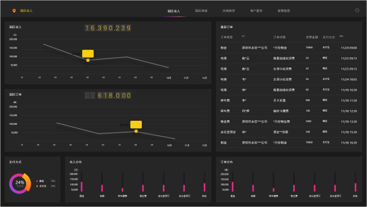Viewport: 367px width, 207px height.
Task: Click the orange location pin icon
Action: [x=14, y=11]
